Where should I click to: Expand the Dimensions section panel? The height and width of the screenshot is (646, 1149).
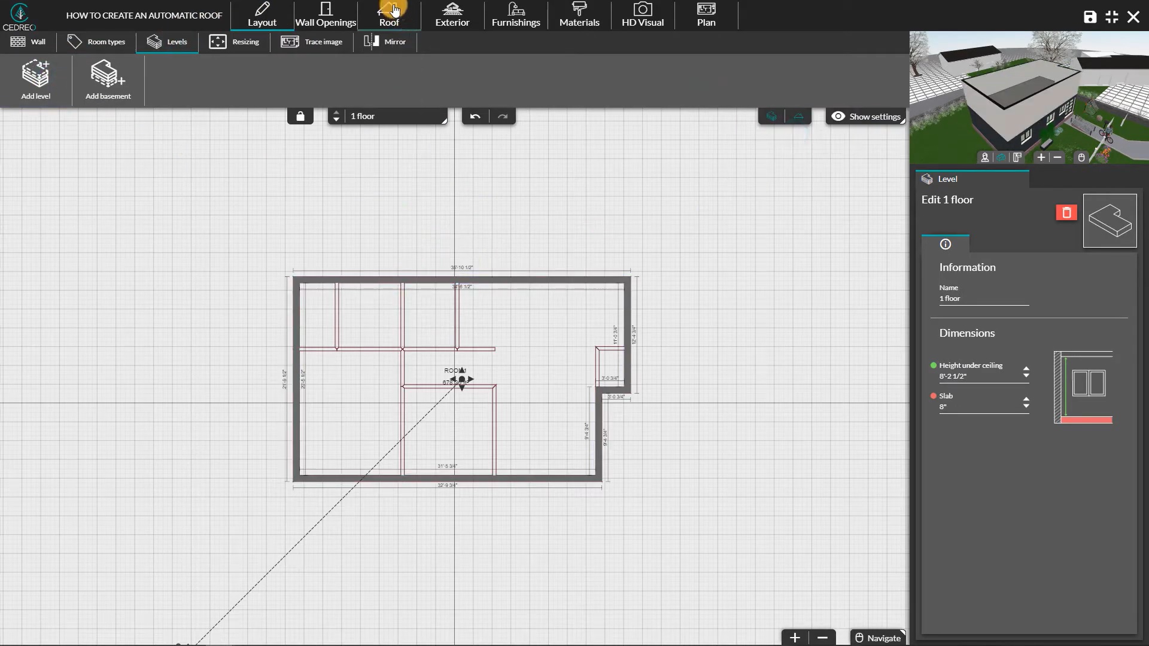966,332
